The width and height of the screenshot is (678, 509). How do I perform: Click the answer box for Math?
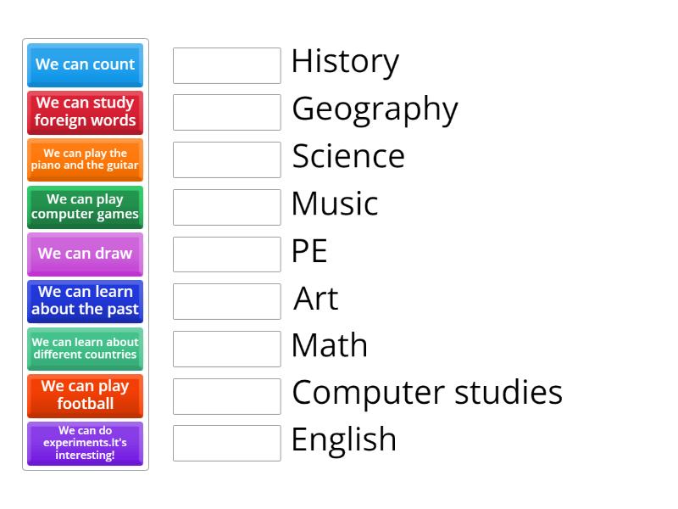[x=226, y=348]
